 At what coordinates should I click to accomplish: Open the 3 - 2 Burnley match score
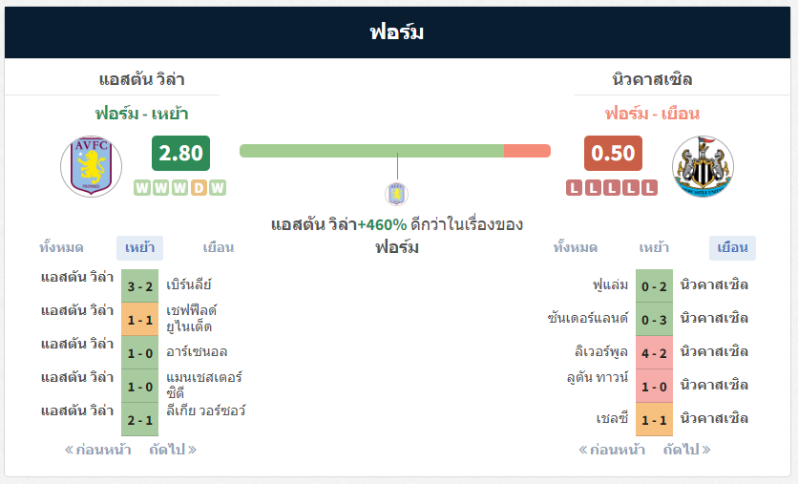click(140, 286)
